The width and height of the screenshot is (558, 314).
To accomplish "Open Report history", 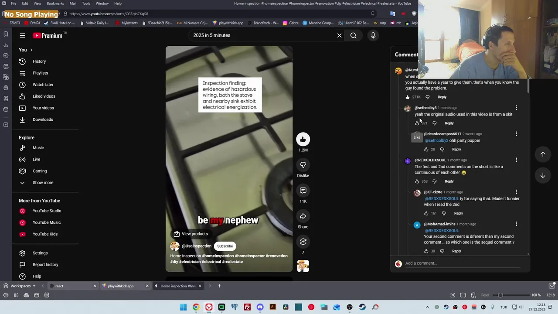I will point(45,265).
